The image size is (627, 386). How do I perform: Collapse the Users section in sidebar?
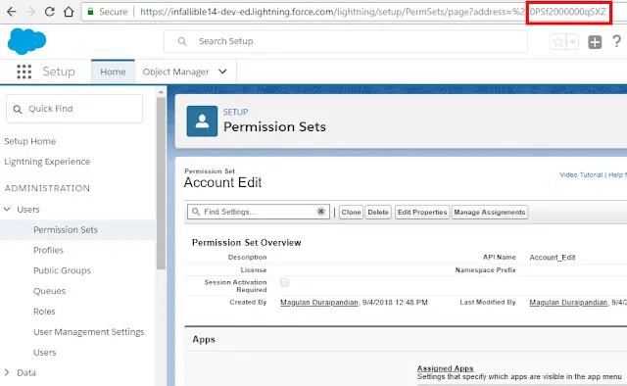[x=7, y=210]
